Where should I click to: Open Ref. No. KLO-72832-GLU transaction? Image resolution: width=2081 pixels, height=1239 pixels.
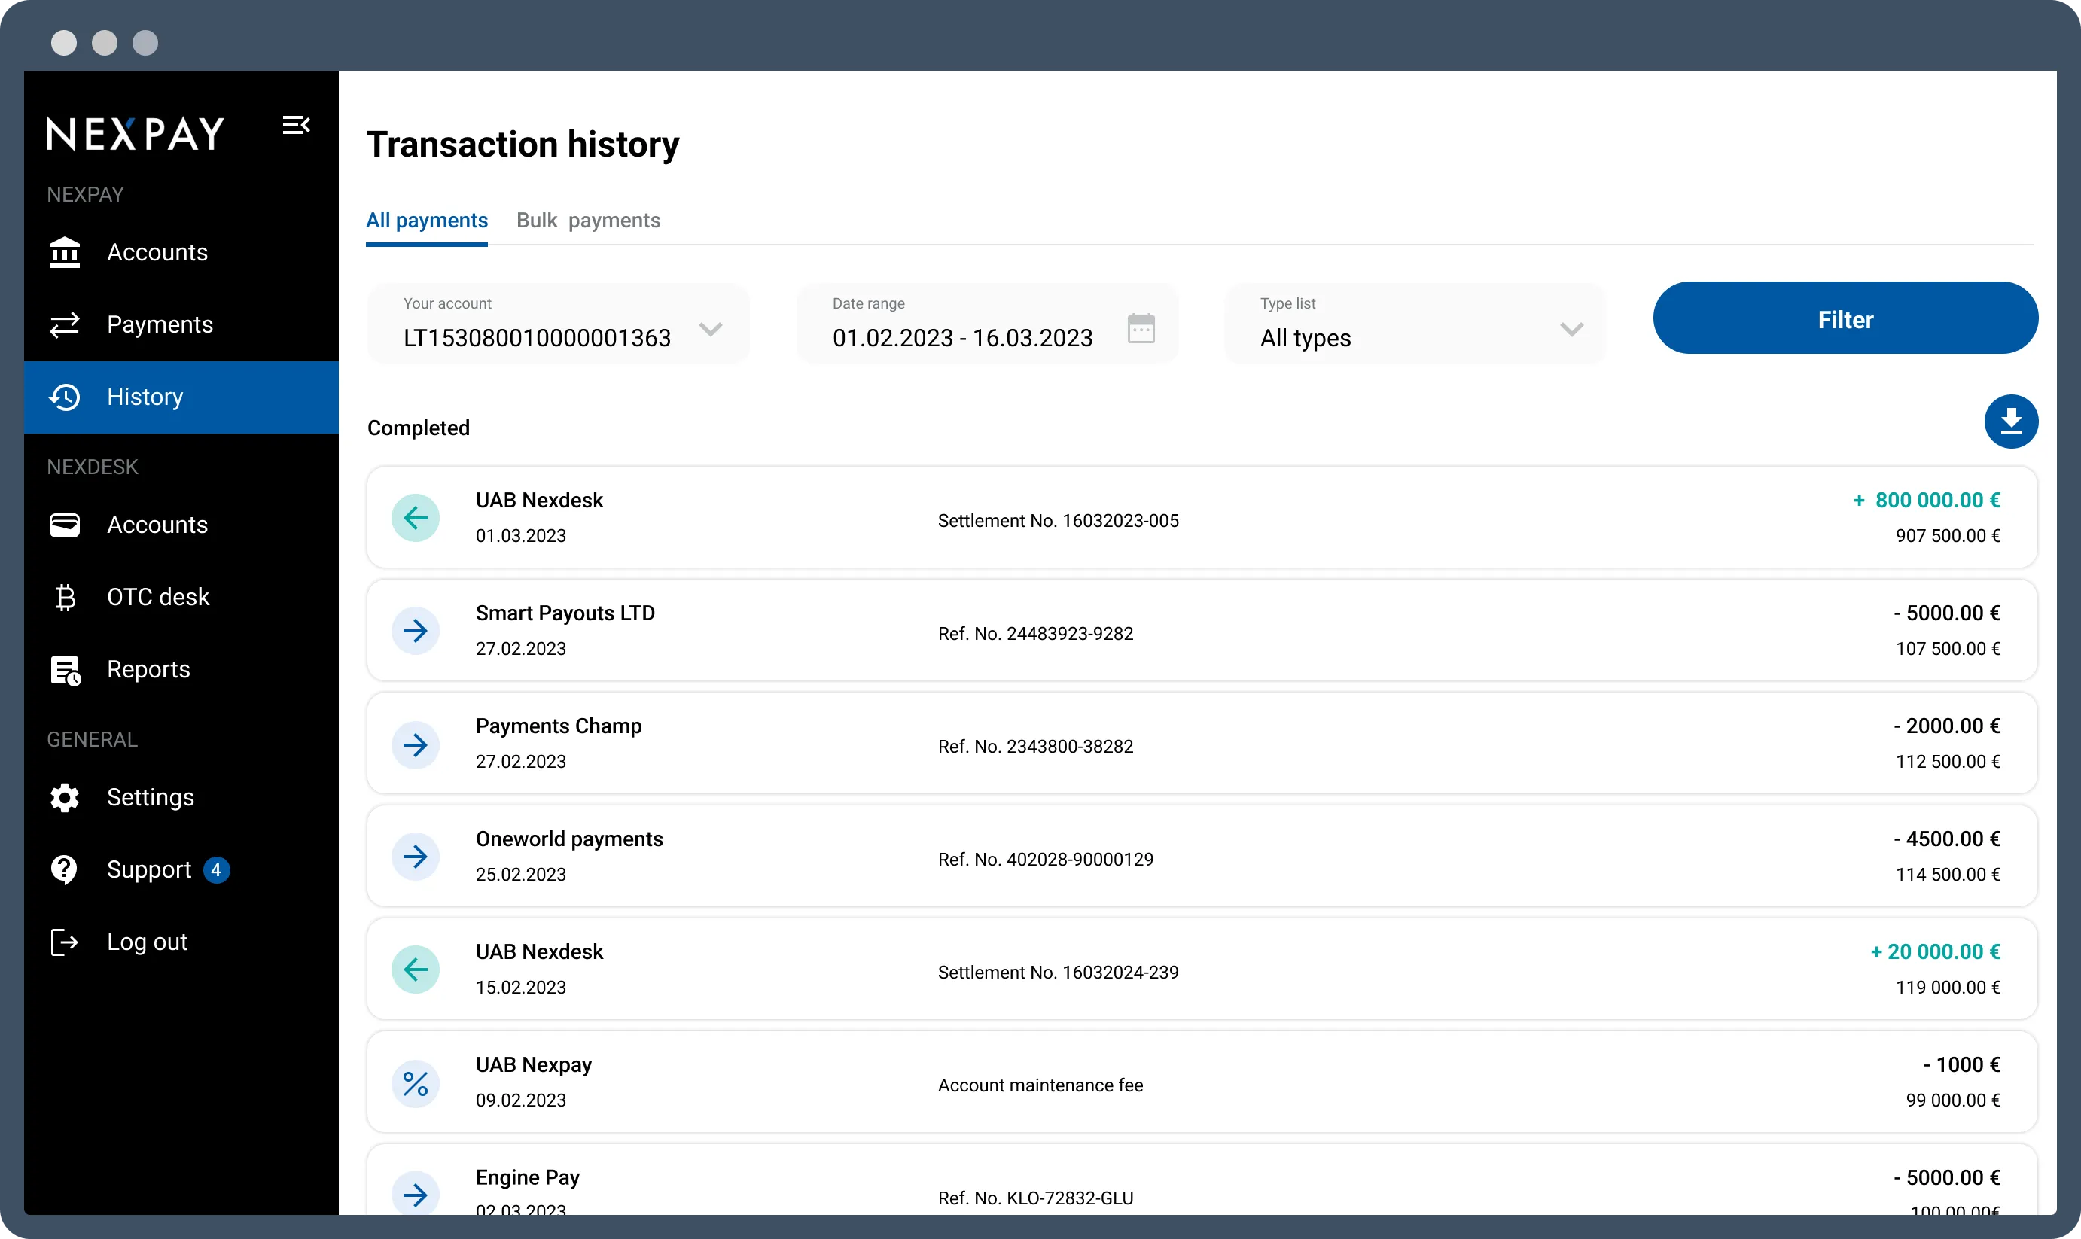coord(1202,1180)
